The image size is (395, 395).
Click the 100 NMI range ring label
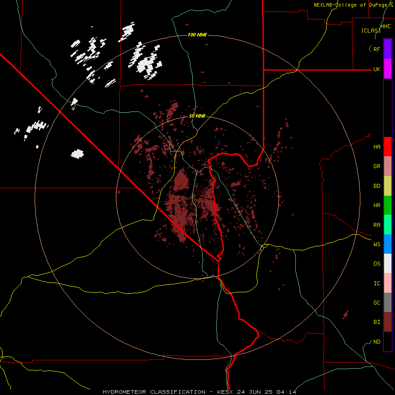[x=197, y=35]
